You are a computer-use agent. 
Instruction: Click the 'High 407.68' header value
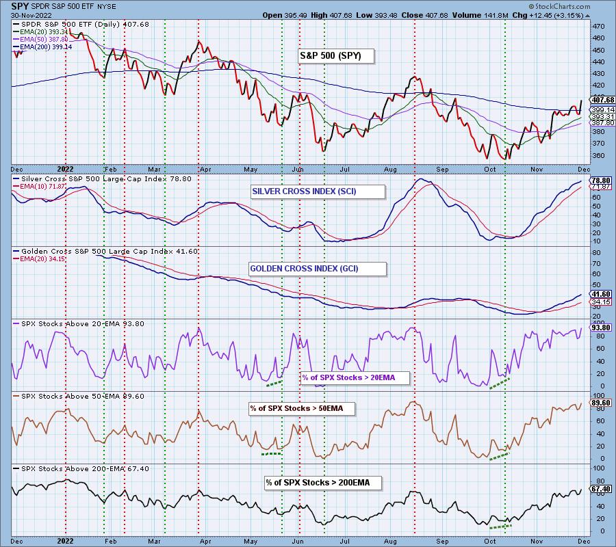click(331, 15)
